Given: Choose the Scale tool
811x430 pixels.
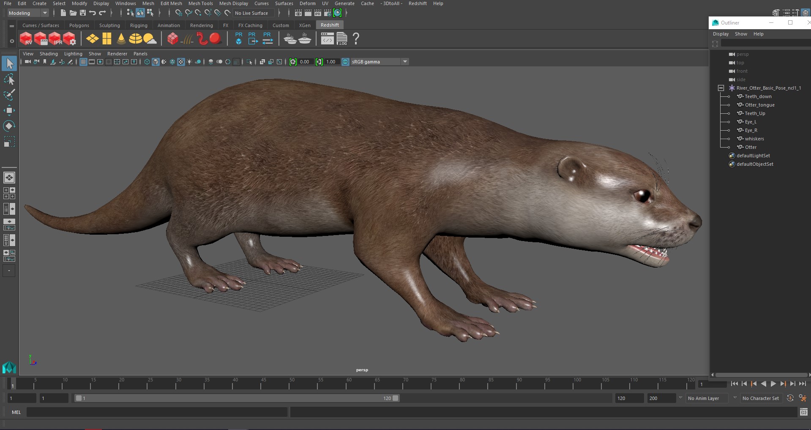Looking at the screenshot, I should click(x=9, y=141).
